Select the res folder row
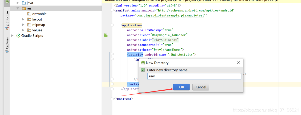 click(x=56, y=8)
